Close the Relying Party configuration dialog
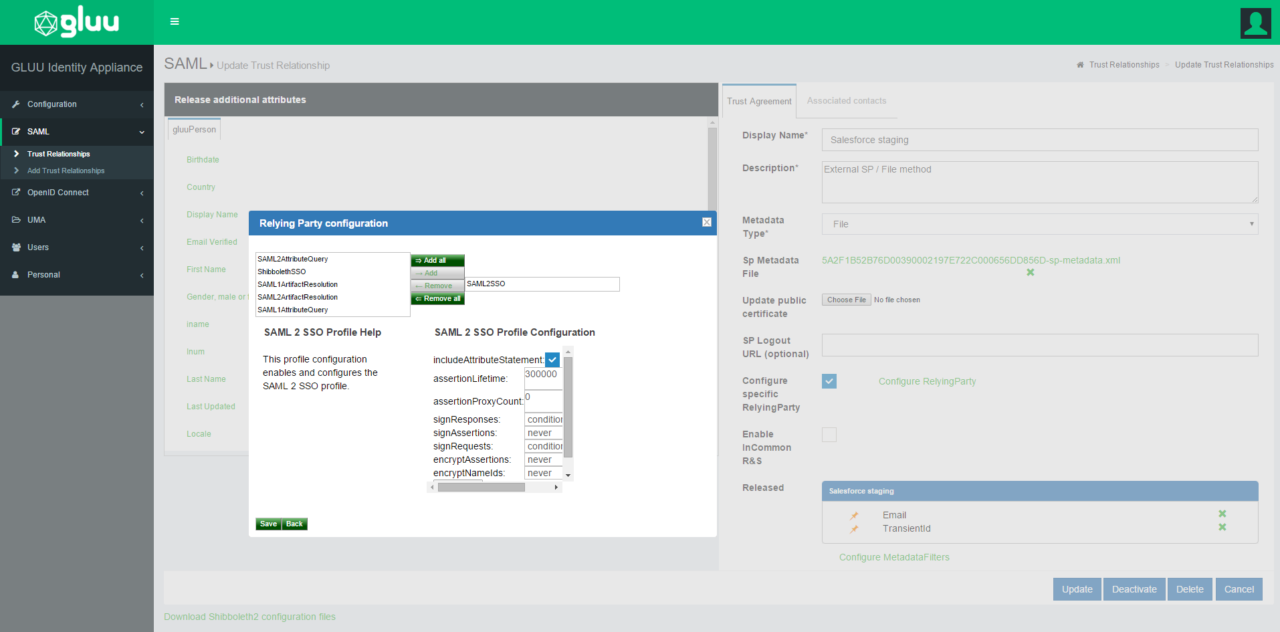The height and width of the screenshot is (632, 1280). pos(706,222)
